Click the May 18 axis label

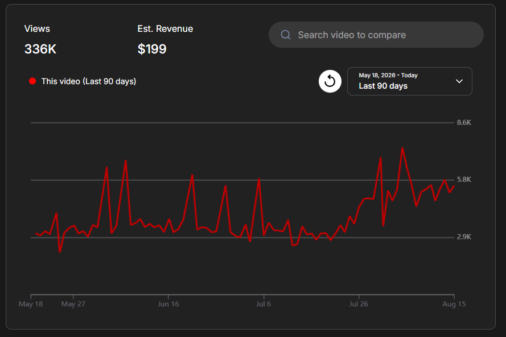click(x=31, y=304)
